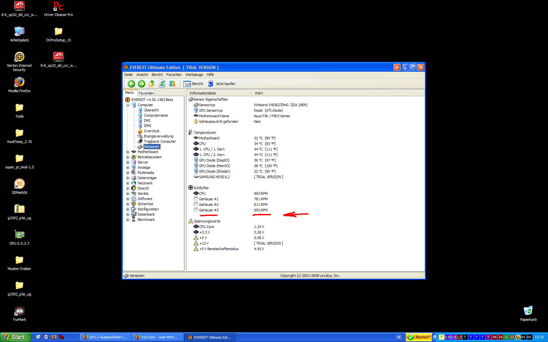Select the Benchmark tree item
This screenshot has width=548, height=342.
[146, 220]
